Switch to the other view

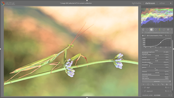pyautogui.click(x=162, y=3)
